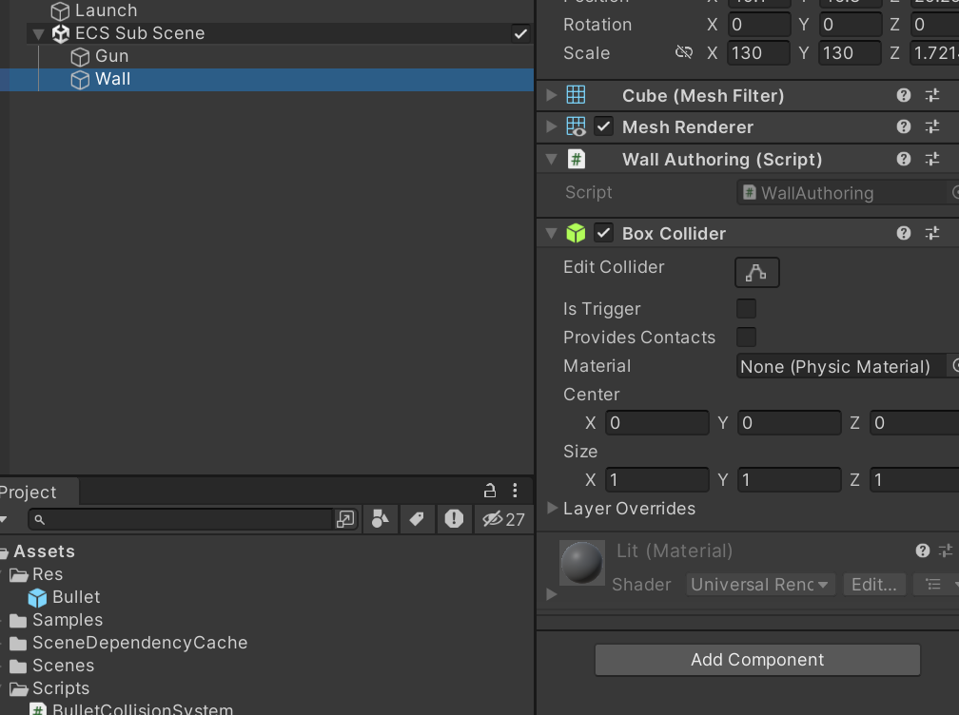Toggle the Project panel lock icon

coord(490,490)
